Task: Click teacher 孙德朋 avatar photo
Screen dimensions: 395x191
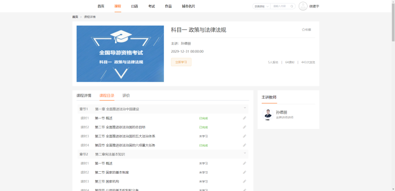Action: tap(268, 115)
